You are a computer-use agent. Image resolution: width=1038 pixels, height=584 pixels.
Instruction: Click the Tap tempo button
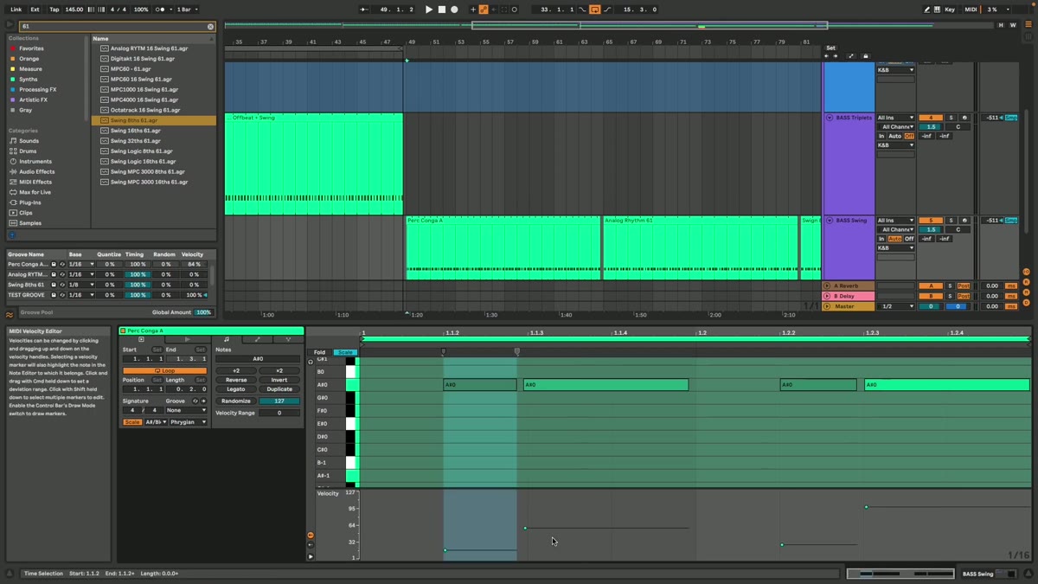tap(54, 10)
